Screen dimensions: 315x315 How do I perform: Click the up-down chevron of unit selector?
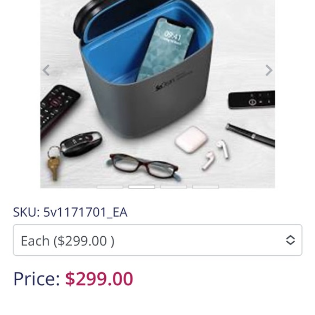[x=291, y=240]
